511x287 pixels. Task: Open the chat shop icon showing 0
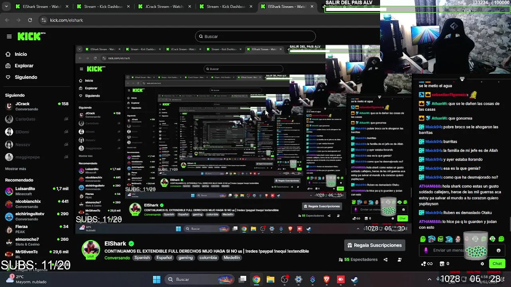coord(444,263)
